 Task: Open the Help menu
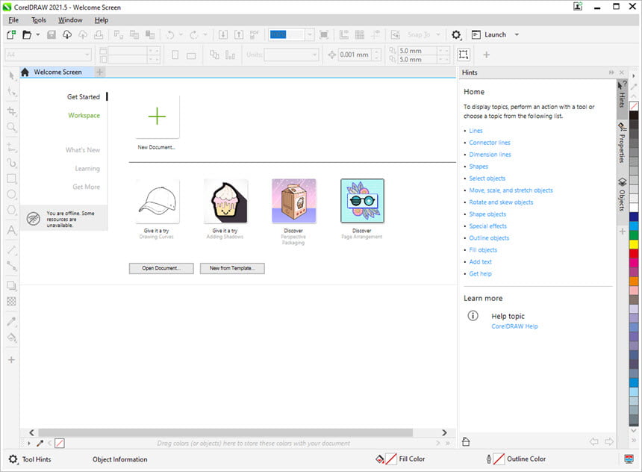click(x=102, y=20)
